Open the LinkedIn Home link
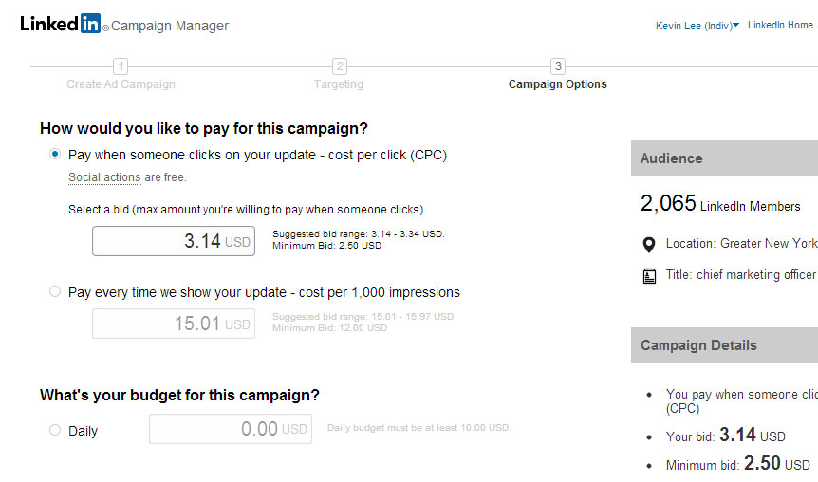Viewport: 818px width, 482px height. [x=780, y=26]
